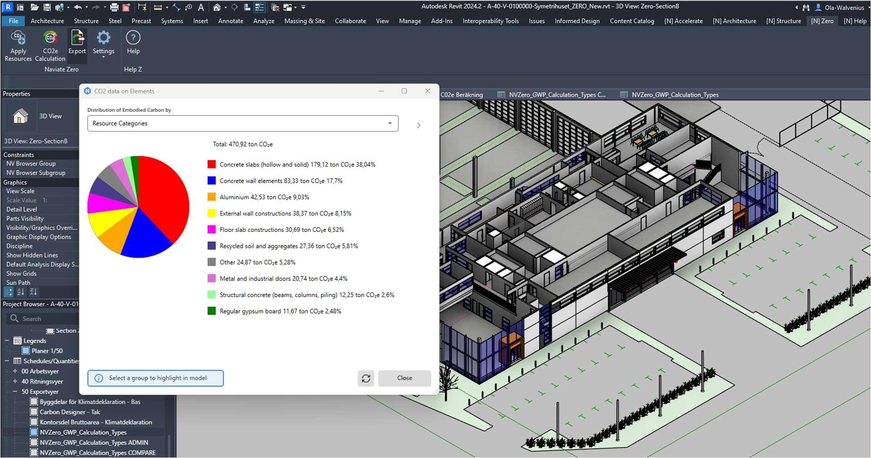Click the refresh icon beside Close button

point(366,378)
